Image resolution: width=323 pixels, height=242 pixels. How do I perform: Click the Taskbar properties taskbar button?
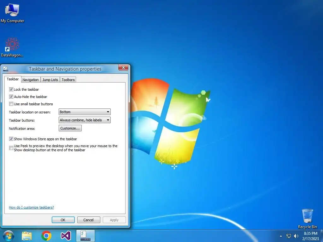(85, 236)
